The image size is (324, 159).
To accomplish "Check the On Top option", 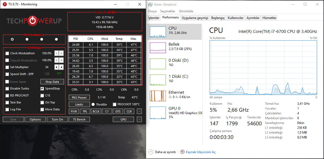I will coord(42,102).
